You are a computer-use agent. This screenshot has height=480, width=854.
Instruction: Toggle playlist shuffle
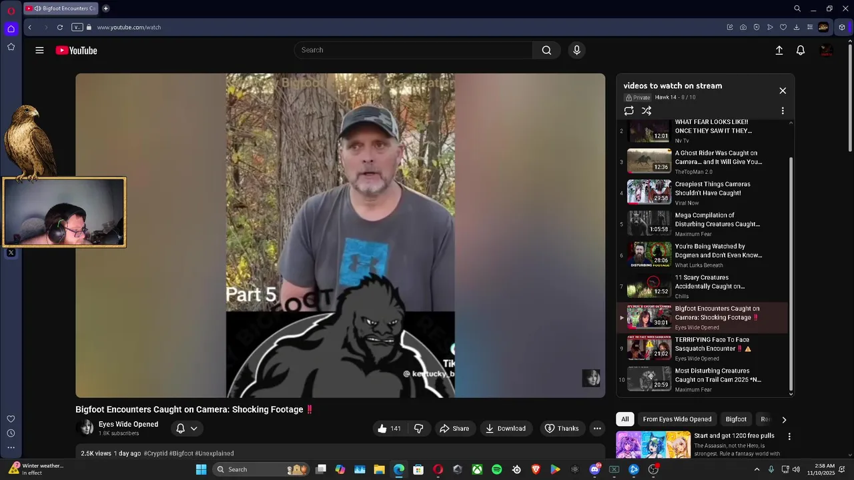tap(647, 111)
